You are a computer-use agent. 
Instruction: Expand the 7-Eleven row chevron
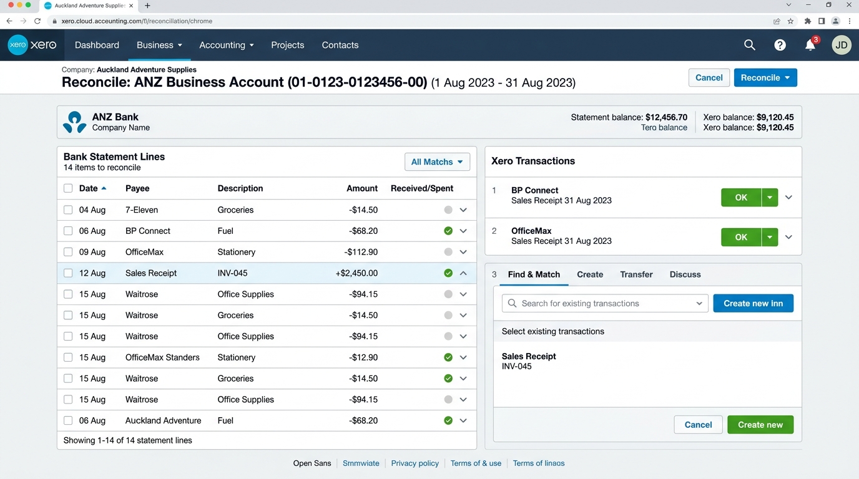pos(463,210)
